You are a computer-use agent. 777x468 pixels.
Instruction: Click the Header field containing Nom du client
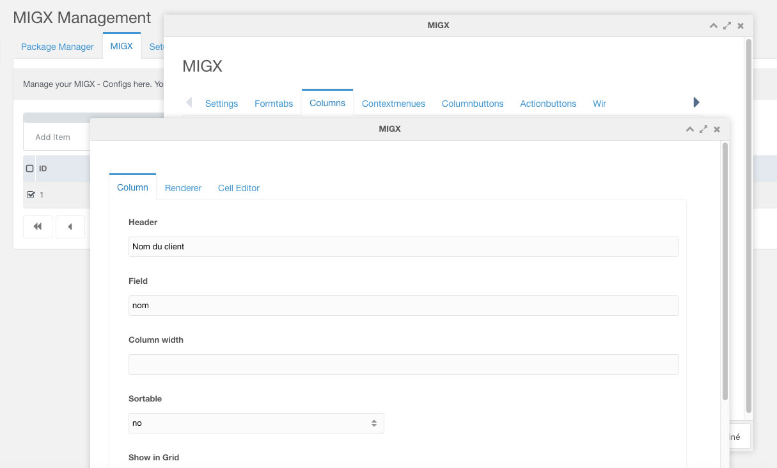tap(404, 247)
